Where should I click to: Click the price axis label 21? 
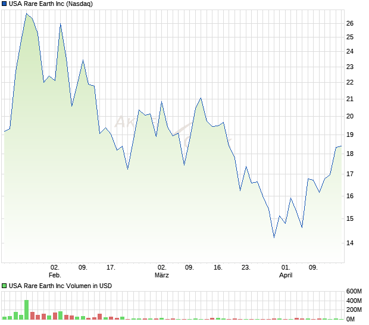pyautogui.click(x=350, y=99)
